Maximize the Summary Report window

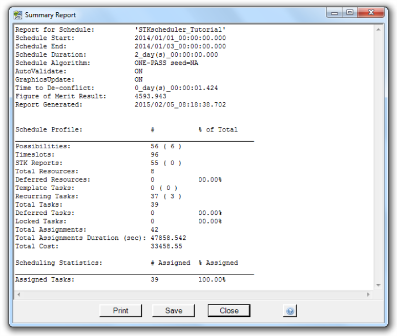point(350,14)
